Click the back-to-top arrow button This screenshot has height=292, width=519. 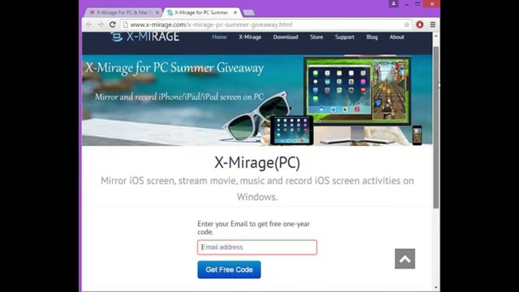point(405,259)
